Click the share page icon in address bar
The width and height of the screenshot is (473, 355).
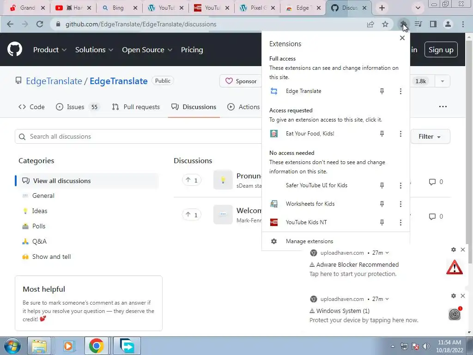point(370,24)
